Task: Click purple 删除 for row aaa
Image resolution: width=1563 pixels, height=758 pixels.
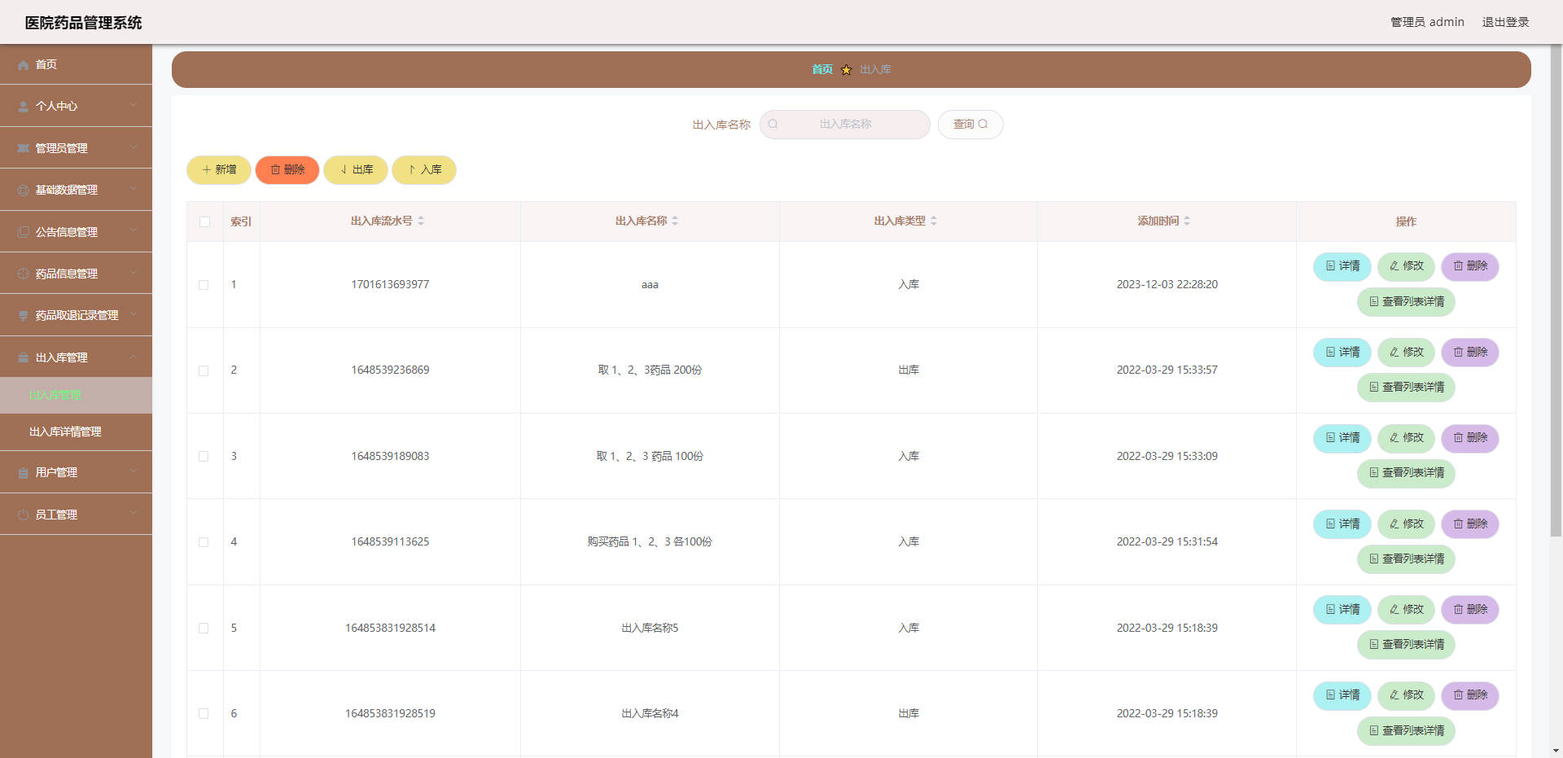Action: pos(1470,266)
